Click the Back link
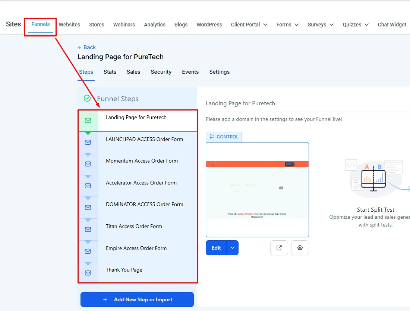This screenshot has width=410, height=311. pos(87,47)
